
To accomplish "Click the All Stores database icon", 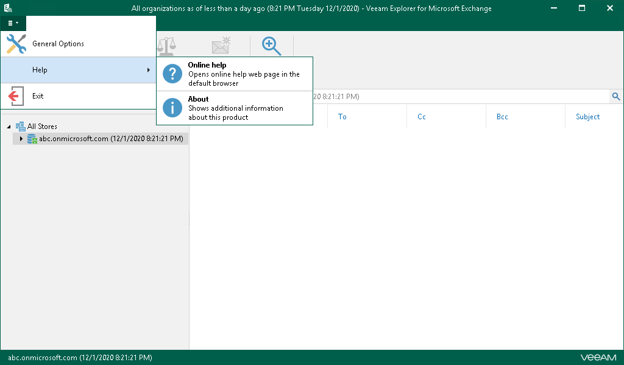I will (x=20, y=127).
